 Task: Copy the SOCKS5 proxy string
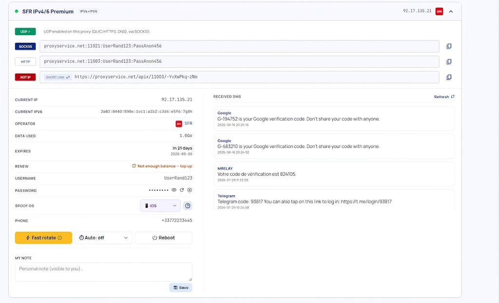pos(449,46)
